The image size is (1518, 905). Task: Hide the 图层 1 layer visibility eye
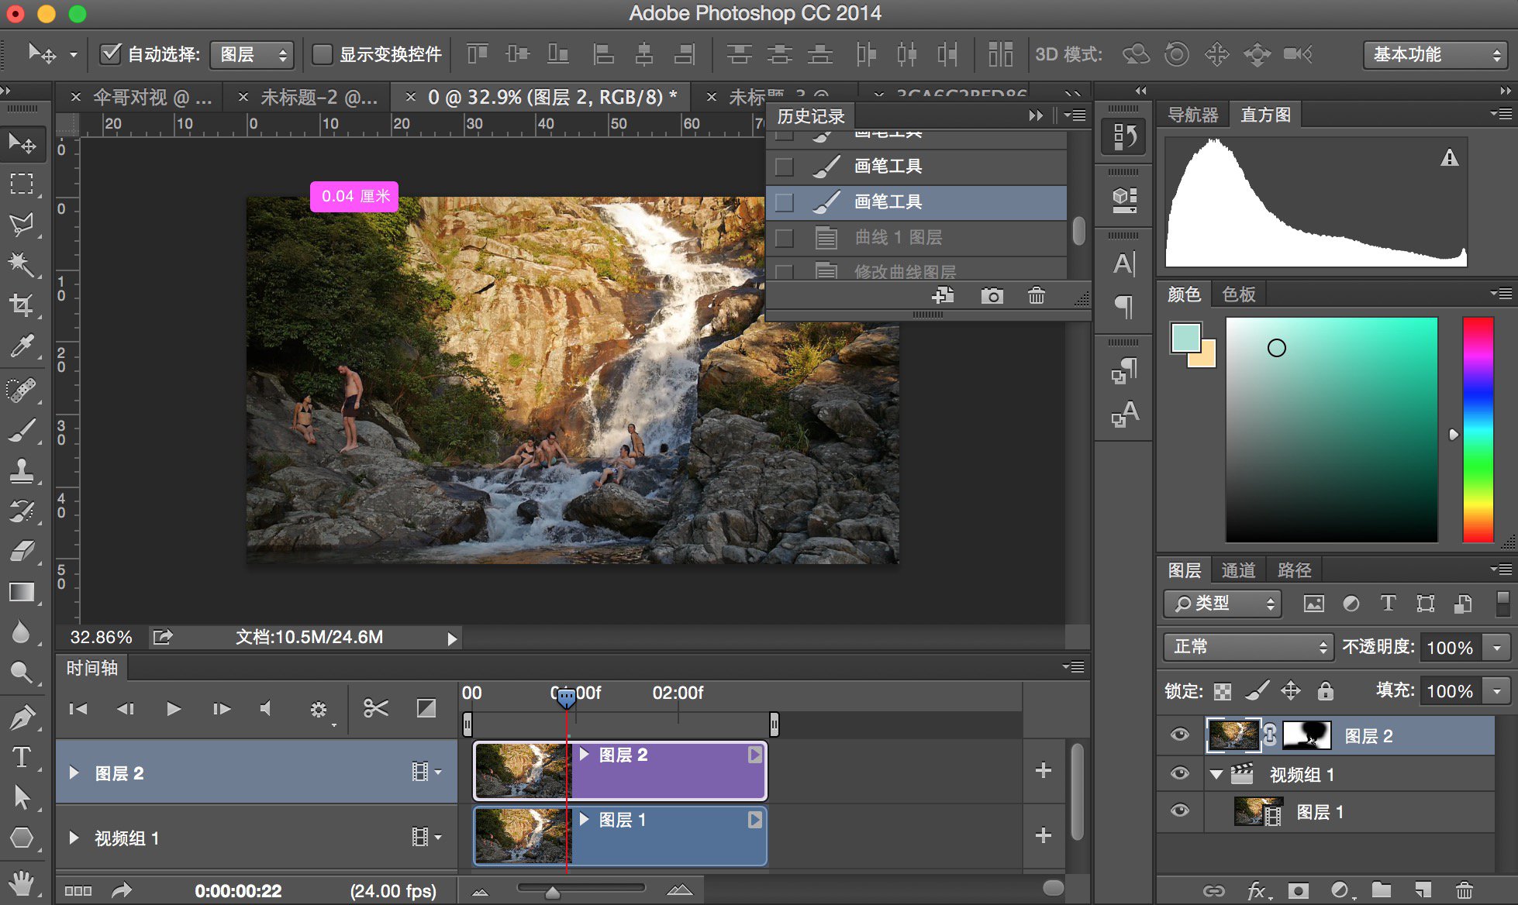point(1179,810)
